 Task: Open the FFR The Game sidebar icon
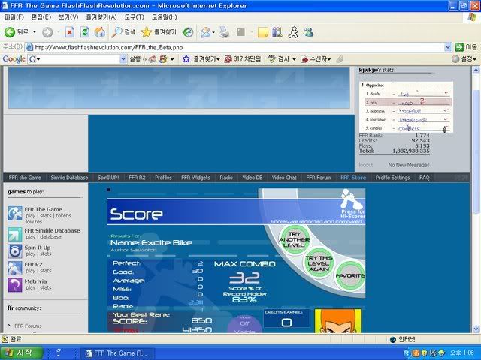pyautogui.click(x=15, y=212)
